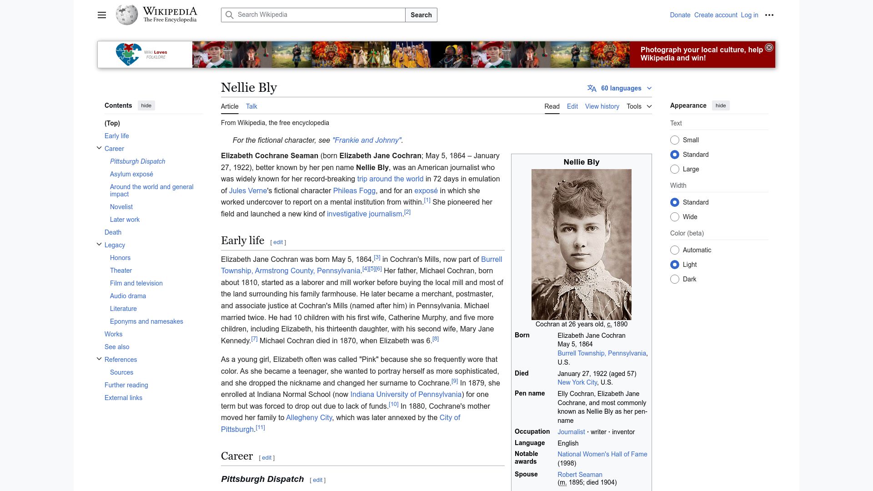This screenshot has height=491, width=873.
Task: Hide the Appearance panel
Action: [721, 105]
